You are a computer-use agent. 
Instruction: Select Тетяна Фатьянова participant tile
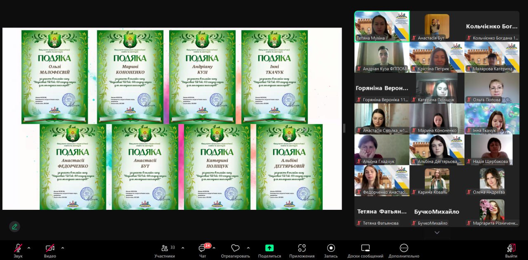pyautogui.click(x=382, y=211)
